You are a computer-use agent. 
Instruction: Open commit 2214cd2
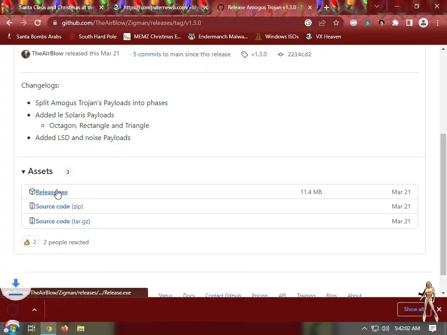(x=299, y=54)
